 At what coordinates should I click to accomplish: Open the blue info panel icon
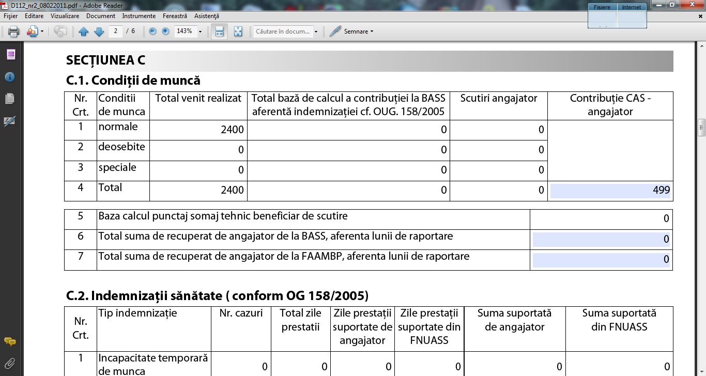point(10,77)
